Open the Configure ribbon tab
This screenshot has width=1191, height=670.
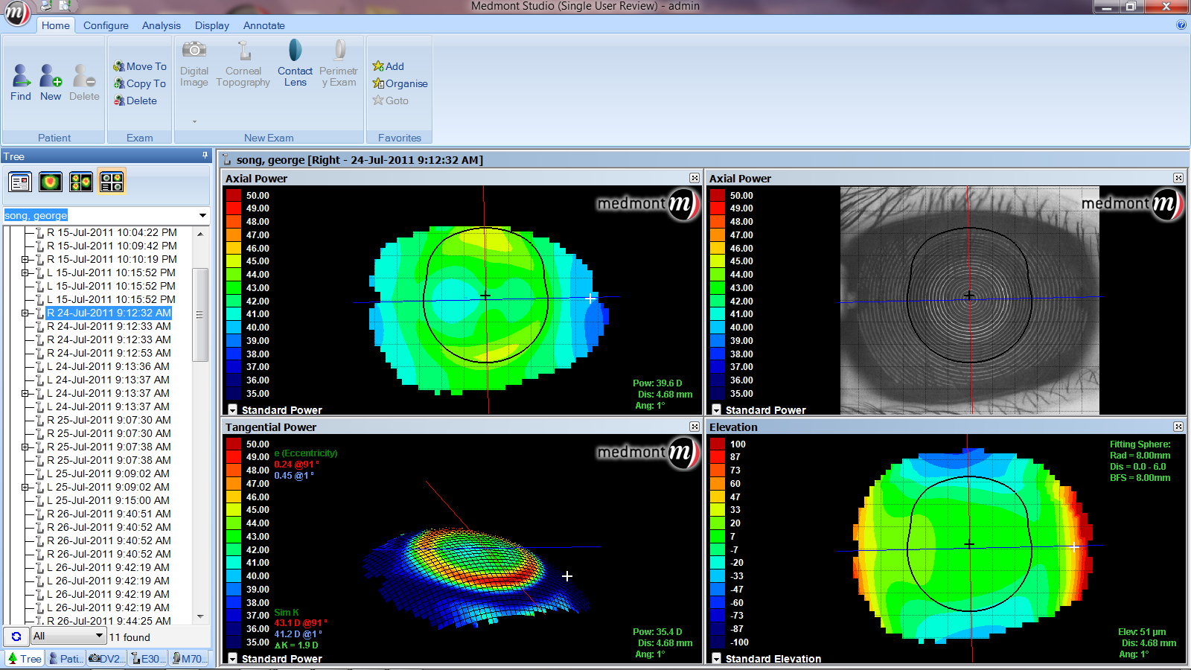106,25
